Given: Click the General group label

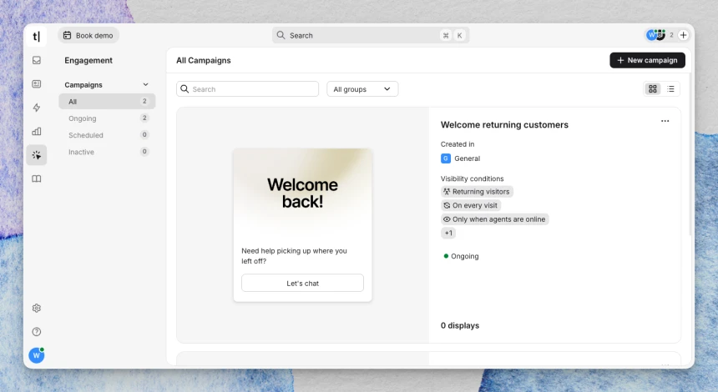Looking at the screenshot, I should pos(467,158).
